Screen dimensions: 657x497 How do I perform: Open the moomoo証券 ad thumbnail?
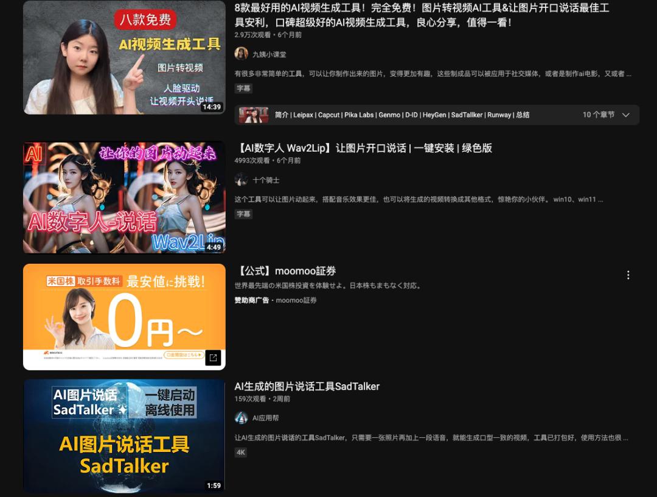tap(124, 317)
